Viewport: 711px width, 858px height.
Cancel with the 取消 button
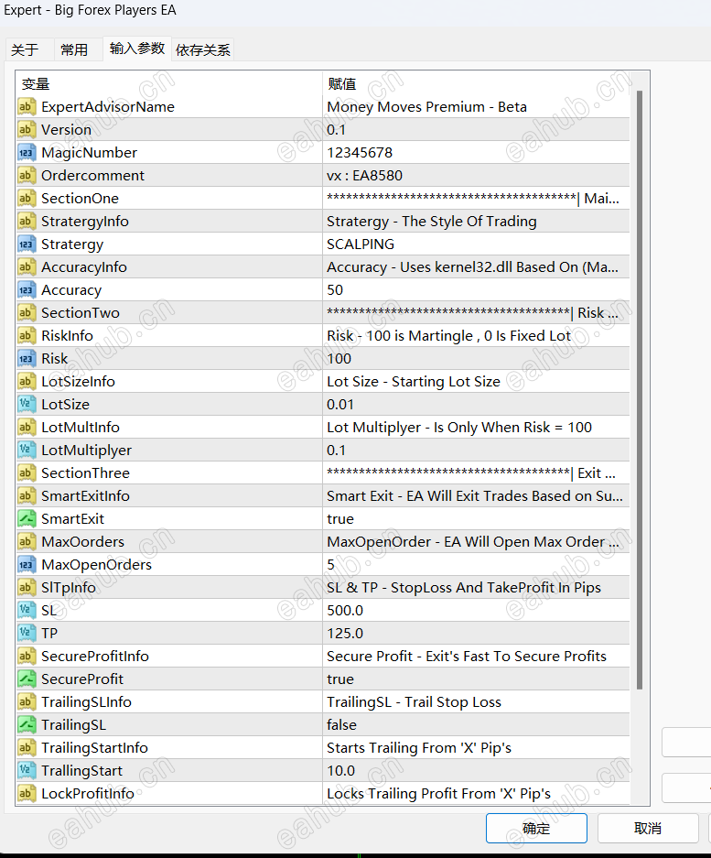pos(648,828)
